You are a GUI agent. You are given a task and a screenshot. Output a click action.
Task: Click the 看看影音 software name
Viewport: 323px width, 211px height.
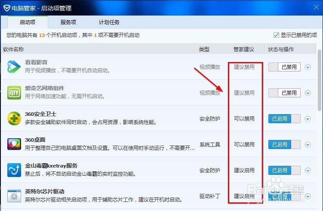(x=36, y=62)
